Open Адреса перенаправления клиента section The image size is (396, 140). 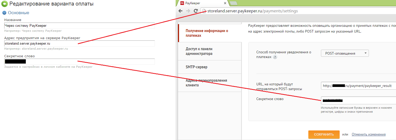click(210, 83)
